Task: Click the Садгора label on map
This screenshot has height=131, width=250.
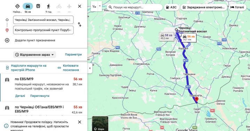Action: pyautogui.click(x=182, y=18)
